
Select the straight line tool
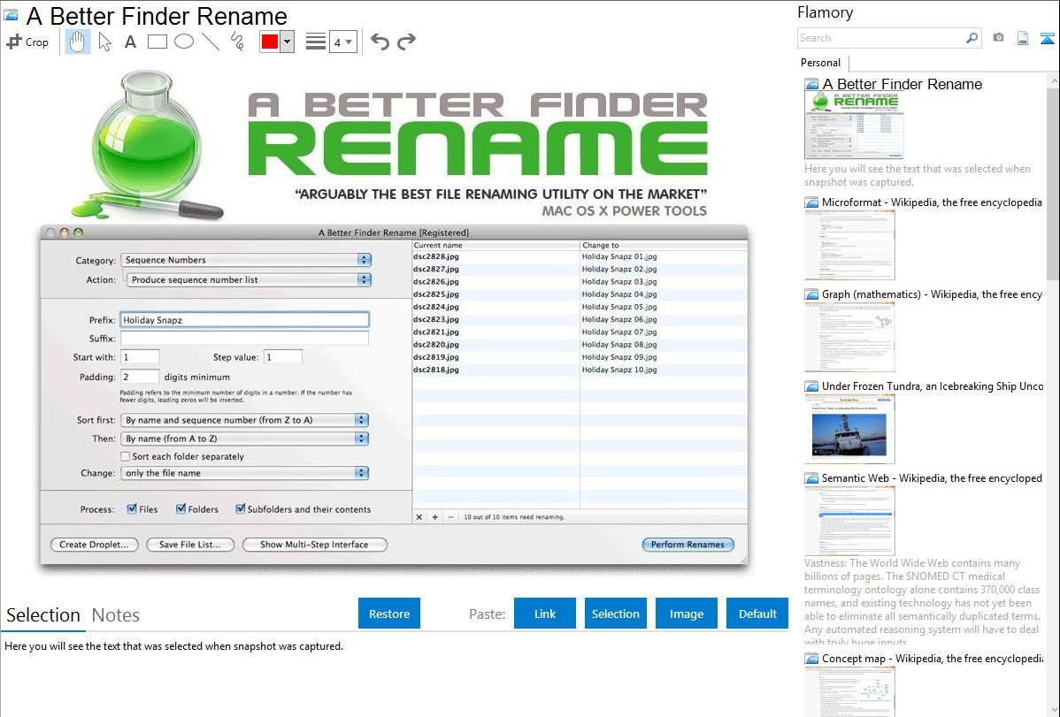click(x=211, y=42)
